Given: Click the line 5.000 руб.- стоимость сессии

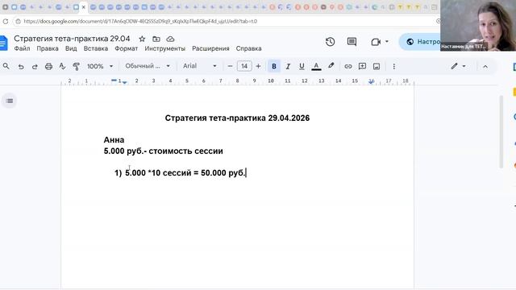Looking at the screenshot, I should [163, 151].
